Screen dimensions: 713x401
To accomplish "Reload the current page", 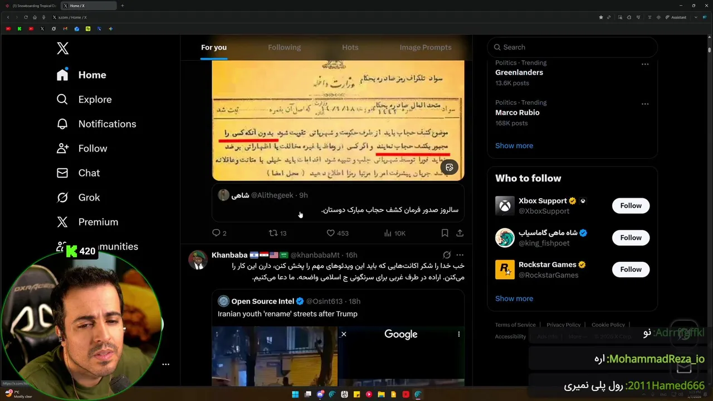I will [26, 17].
